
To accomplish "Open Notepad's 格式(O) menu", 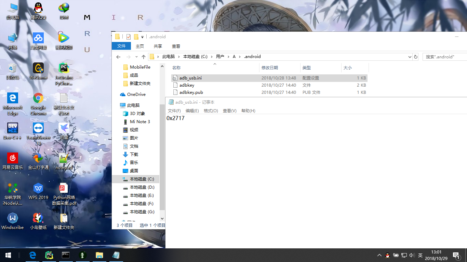I will pos(211,111).
